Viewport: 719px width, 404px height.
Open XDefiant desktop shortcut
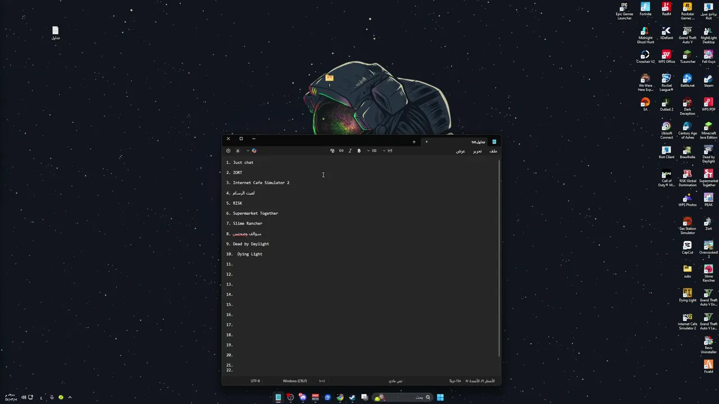[x=666, y=33]
